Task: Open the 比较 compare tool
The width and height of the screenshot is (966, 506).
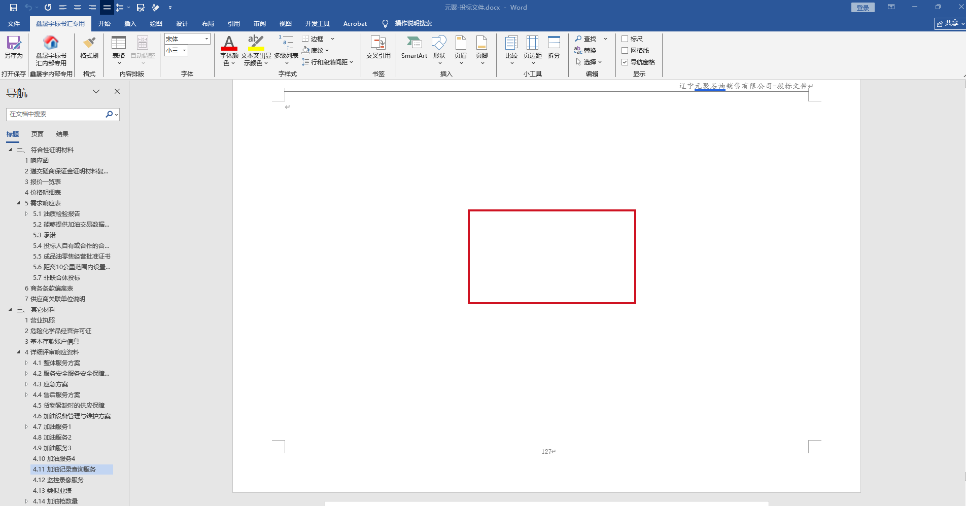Action: (x=511, y=50)
